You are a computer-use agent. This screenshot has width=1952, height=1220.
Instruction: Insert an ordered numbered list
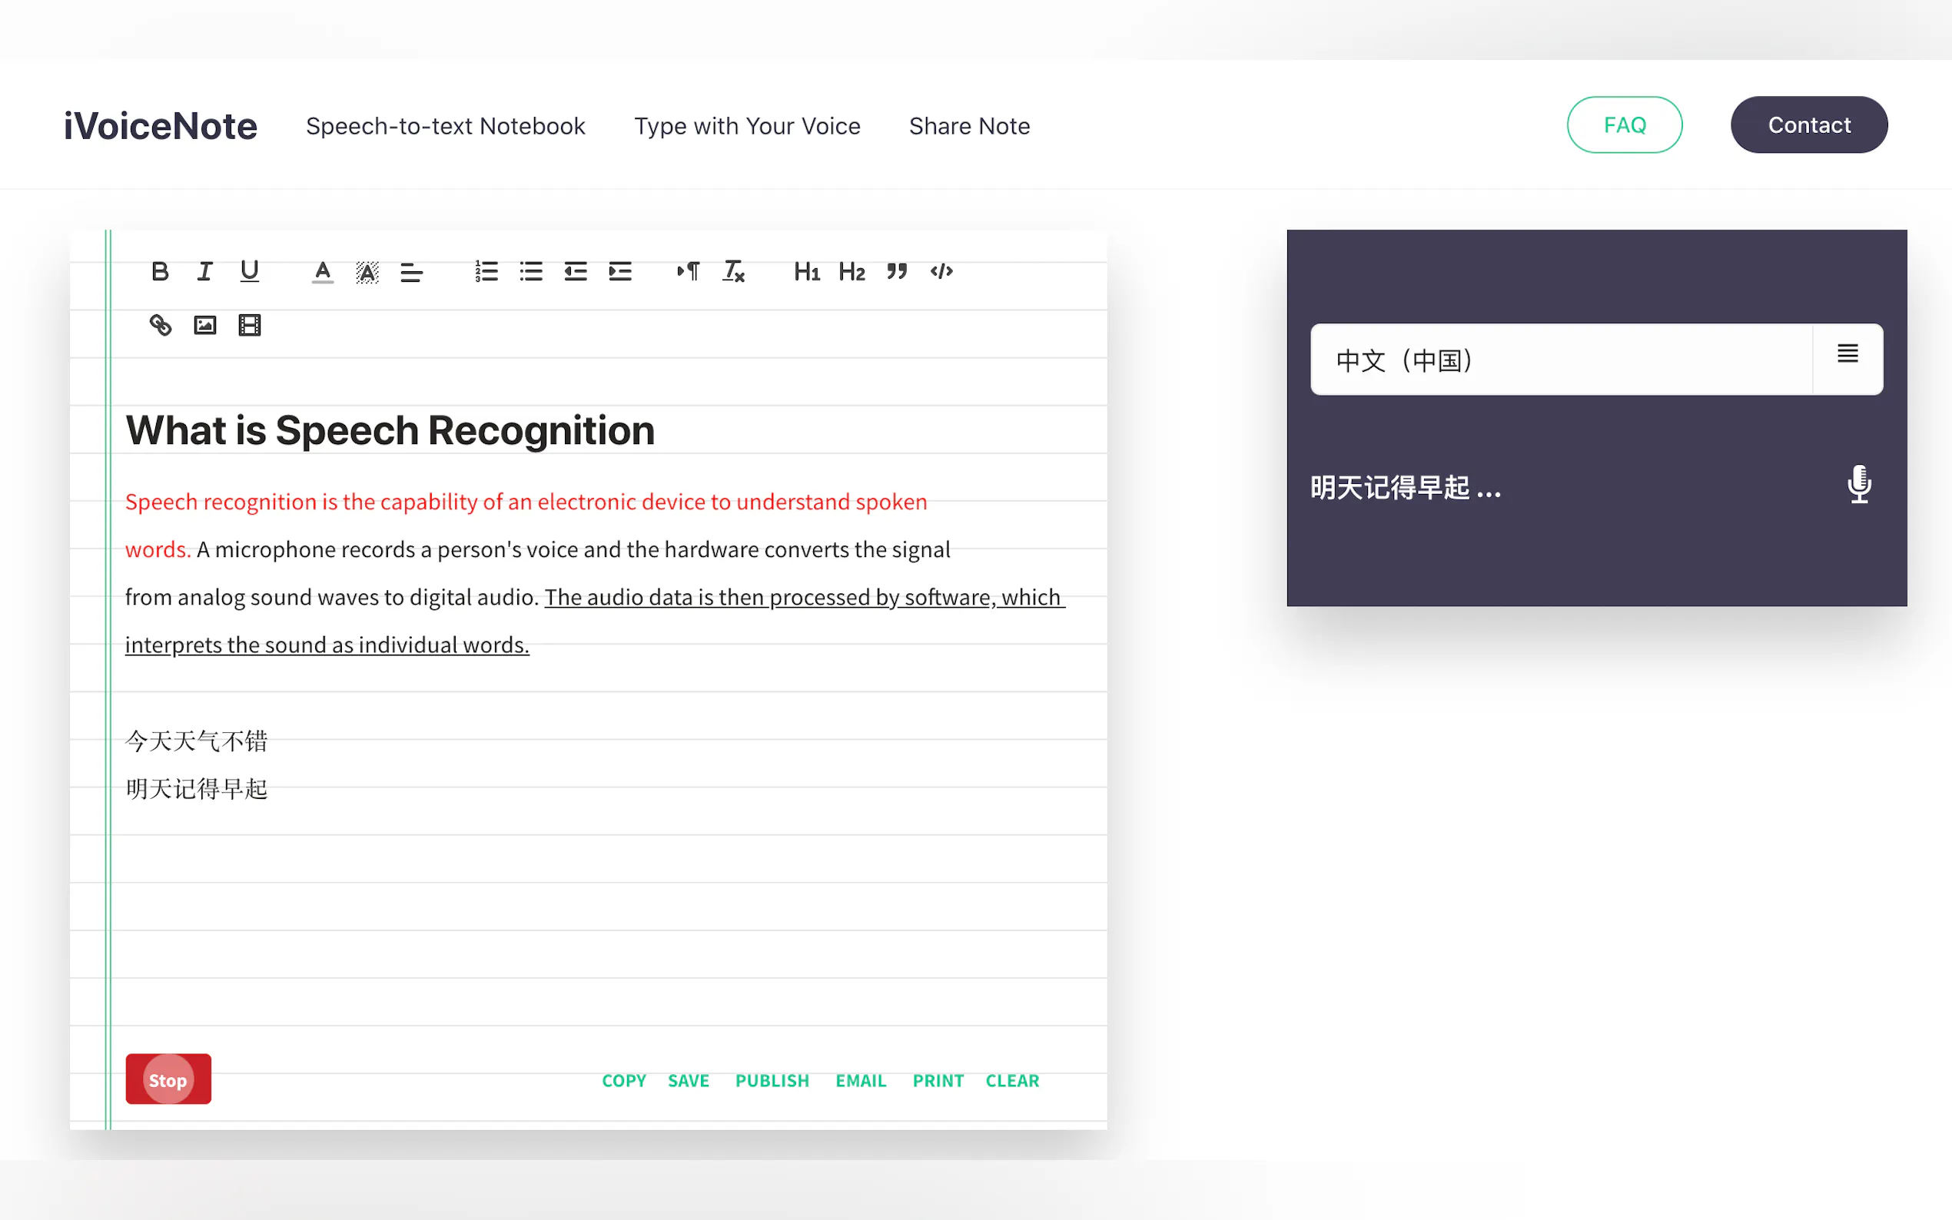tap(486, 271)
